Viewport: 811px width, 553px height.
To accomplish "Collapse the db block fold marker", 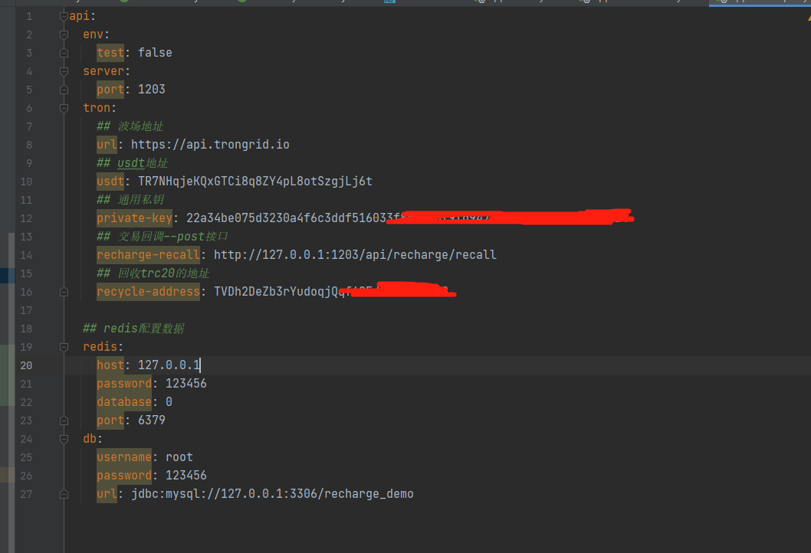I will click(x=64, y=439).
